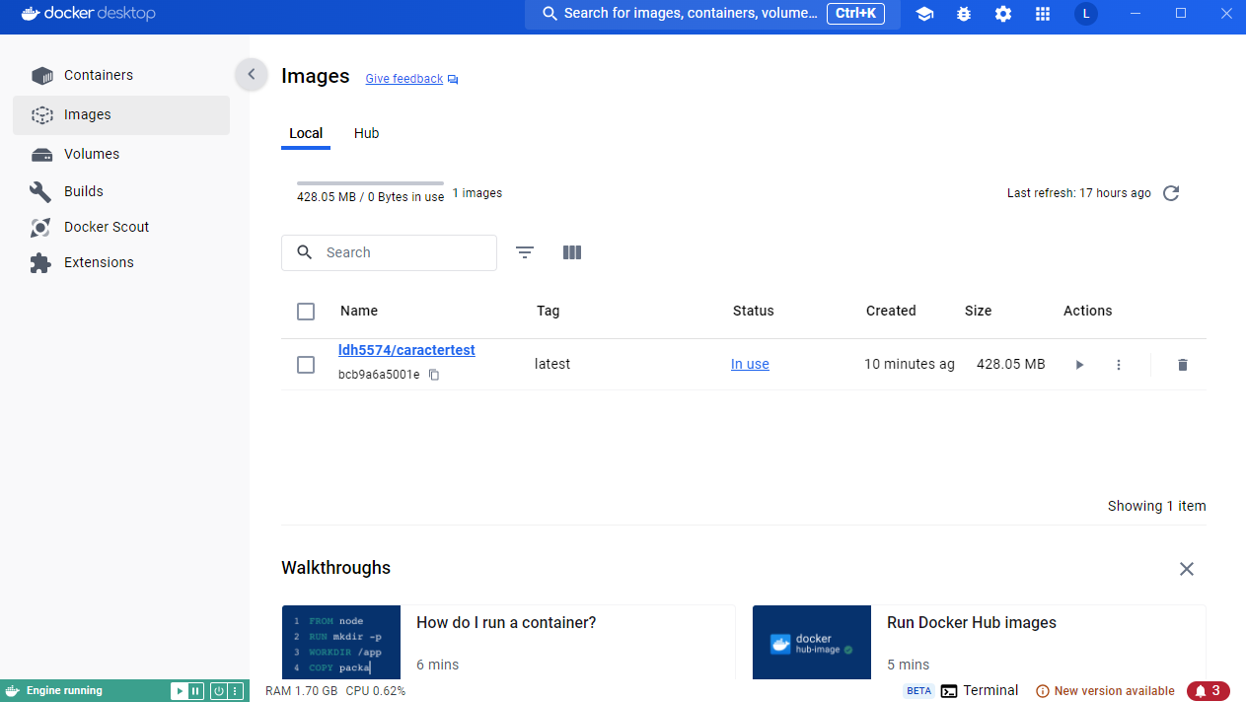Refresh the images list
This screenshot has height=702, width=1246.
[x=1171, y=193]
